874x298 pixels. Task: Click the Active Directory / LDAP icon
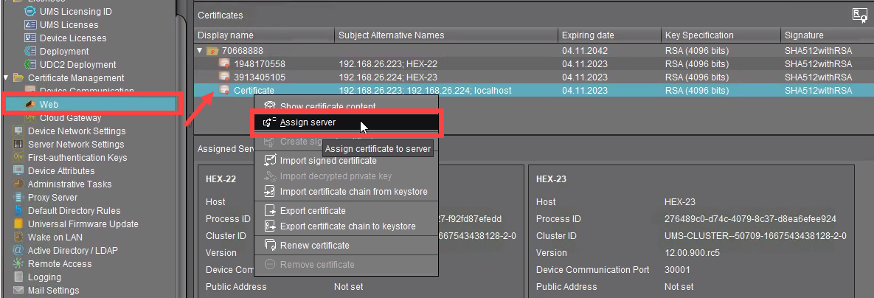click(x=18, y=251)
